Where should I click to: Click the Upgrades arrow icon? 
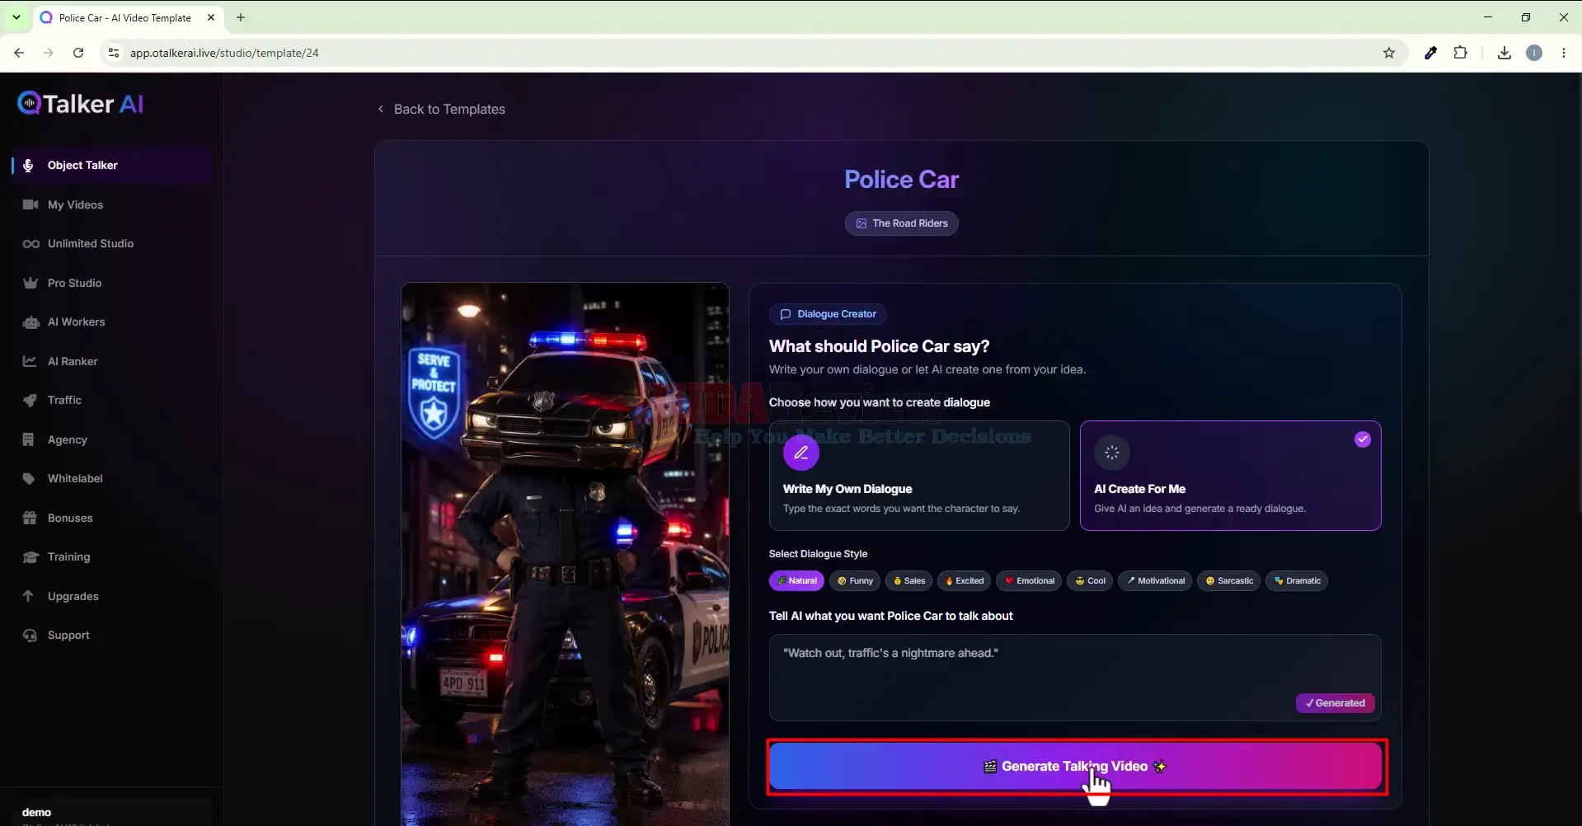pyautogui.click(x=29, y=596)
